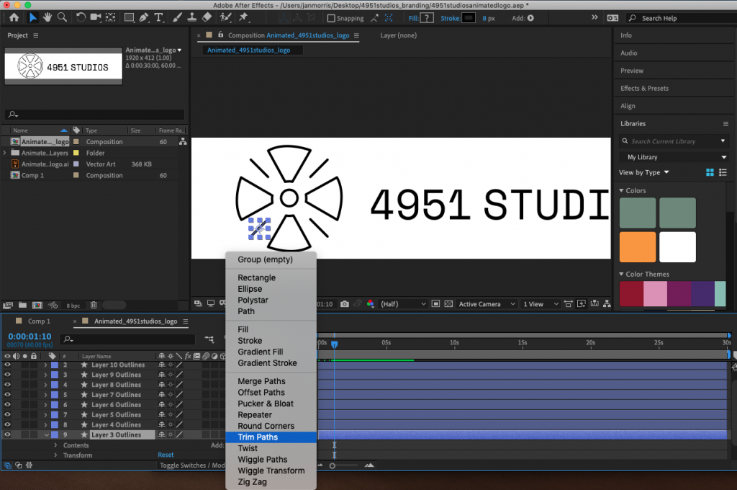The image size is (737, 490).
Task: Select the Clone Stamp tool
Action: (x=191, y=17)
